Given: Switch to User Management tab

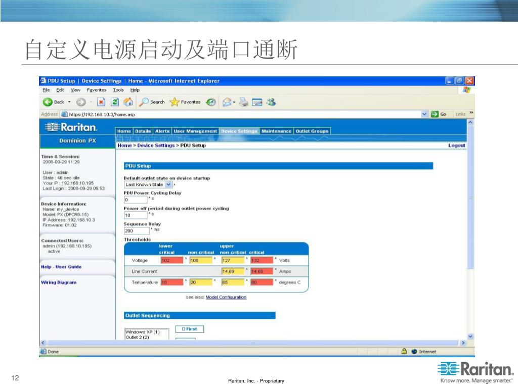Looking at the screenshot, I should point(195,131).
